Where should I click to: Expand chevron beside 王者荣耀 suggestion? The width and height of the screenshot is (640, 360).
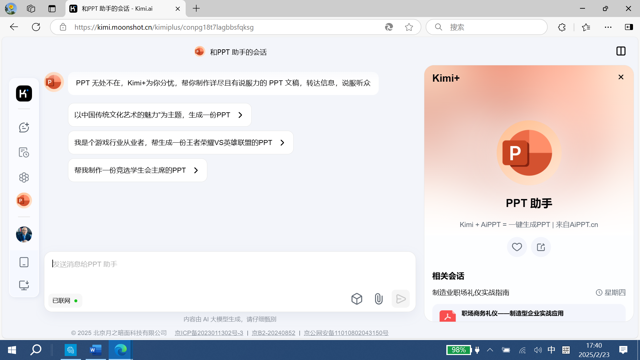pos(282,143)
